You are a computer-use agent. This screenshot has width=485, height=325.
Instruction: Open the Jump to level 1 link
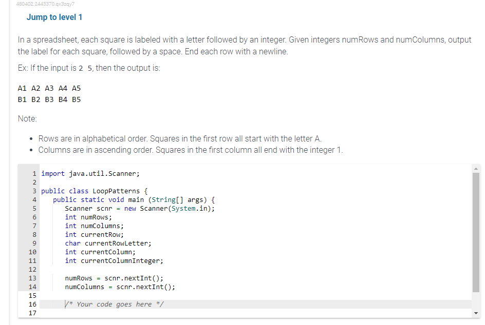click(54, 17)
